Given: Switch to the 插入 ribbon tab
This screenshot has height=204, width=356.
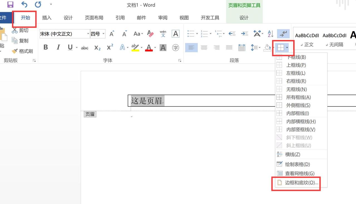Looking at the screenshot, I should [46, 18].
